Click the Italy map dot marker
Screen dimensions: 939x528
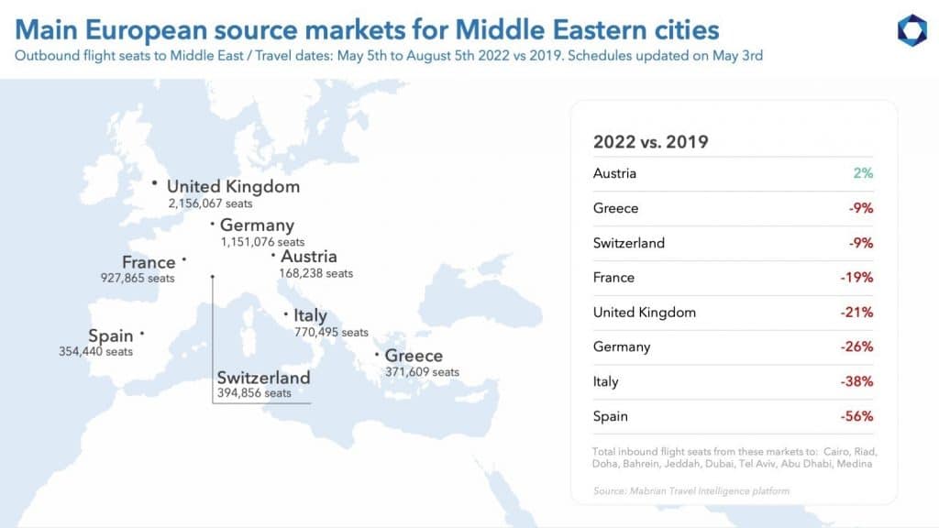(x=286, y=313)
